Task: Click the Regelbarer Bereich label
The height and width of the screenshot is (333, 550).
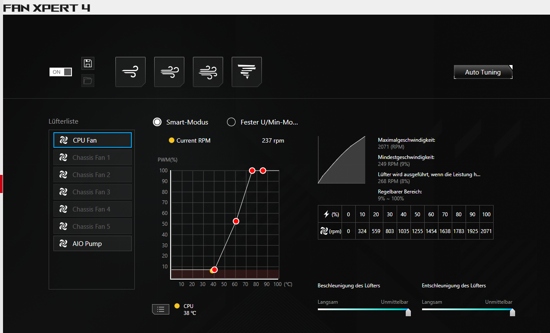Action: 400,192
